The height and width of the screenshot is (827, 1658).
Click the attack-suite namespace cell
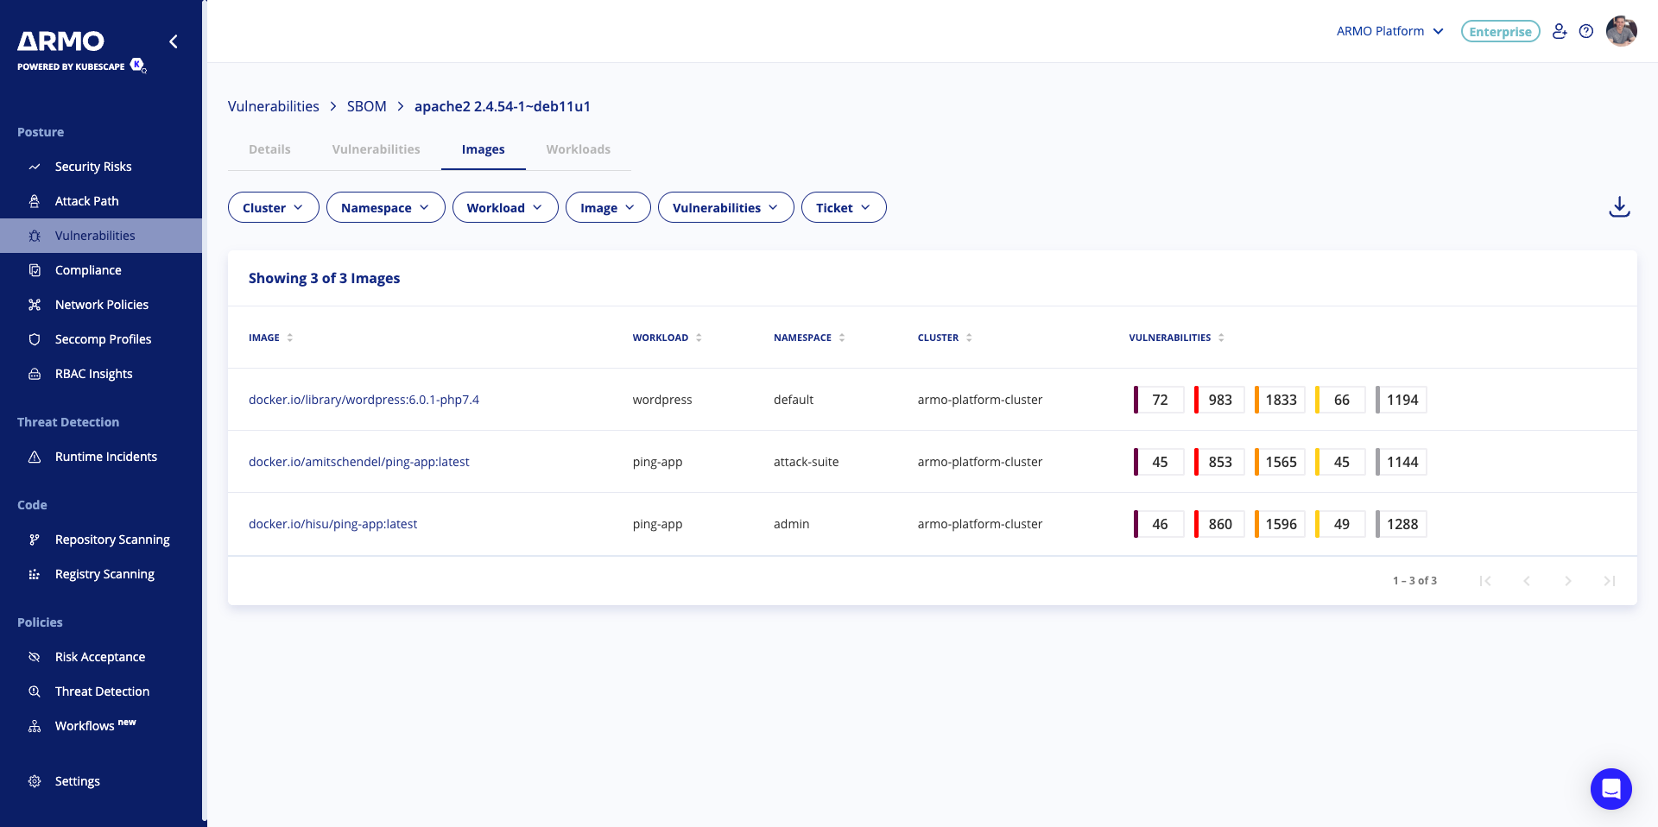[806, 462]
